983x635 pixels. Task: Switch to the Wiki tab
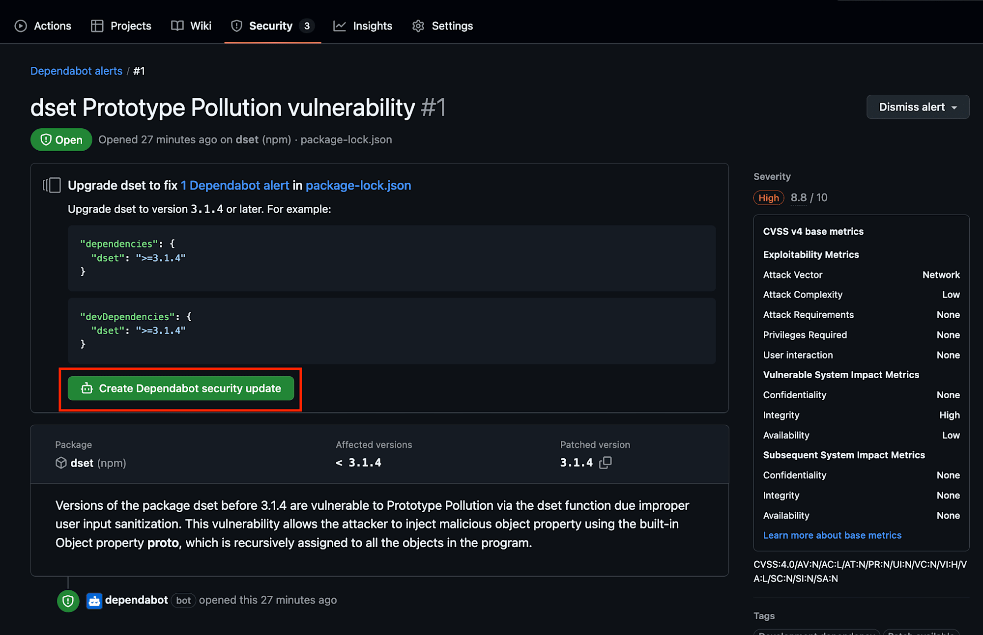(x=191, y=26)
